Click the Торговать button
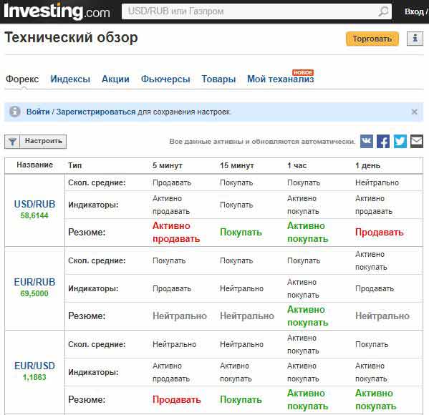Image resolution: width=429 pixels, height=415 pixels. [372, 39]
